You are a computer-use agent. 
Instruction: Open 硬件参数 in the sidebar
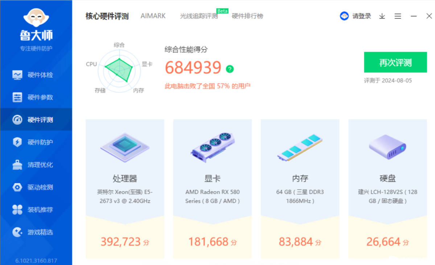[36, 97]
